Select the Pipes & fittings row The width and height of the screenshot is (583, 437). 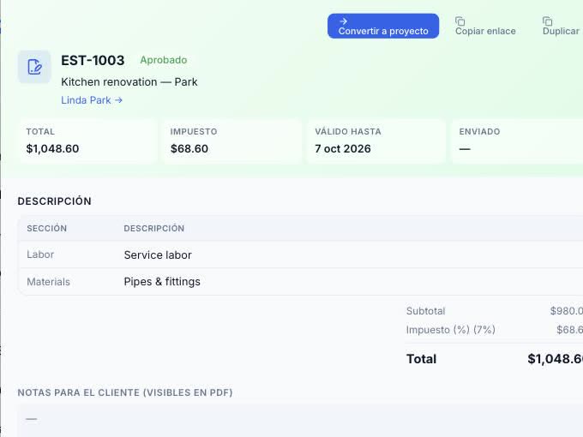[x=300, y=282]
